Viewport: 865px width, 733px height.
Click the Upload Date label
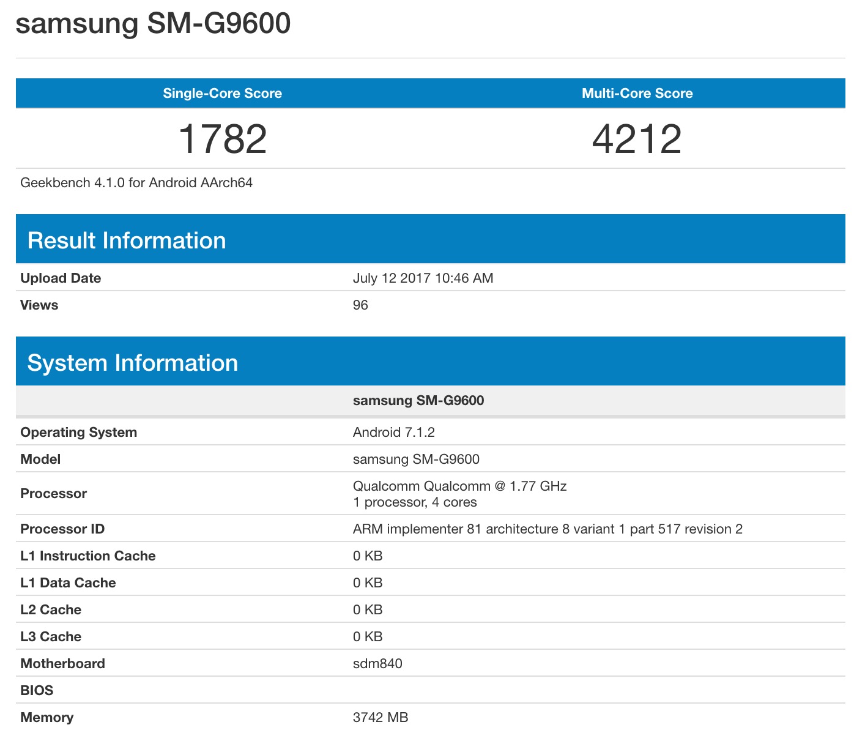pyautogui.click(x=61, y=278)
